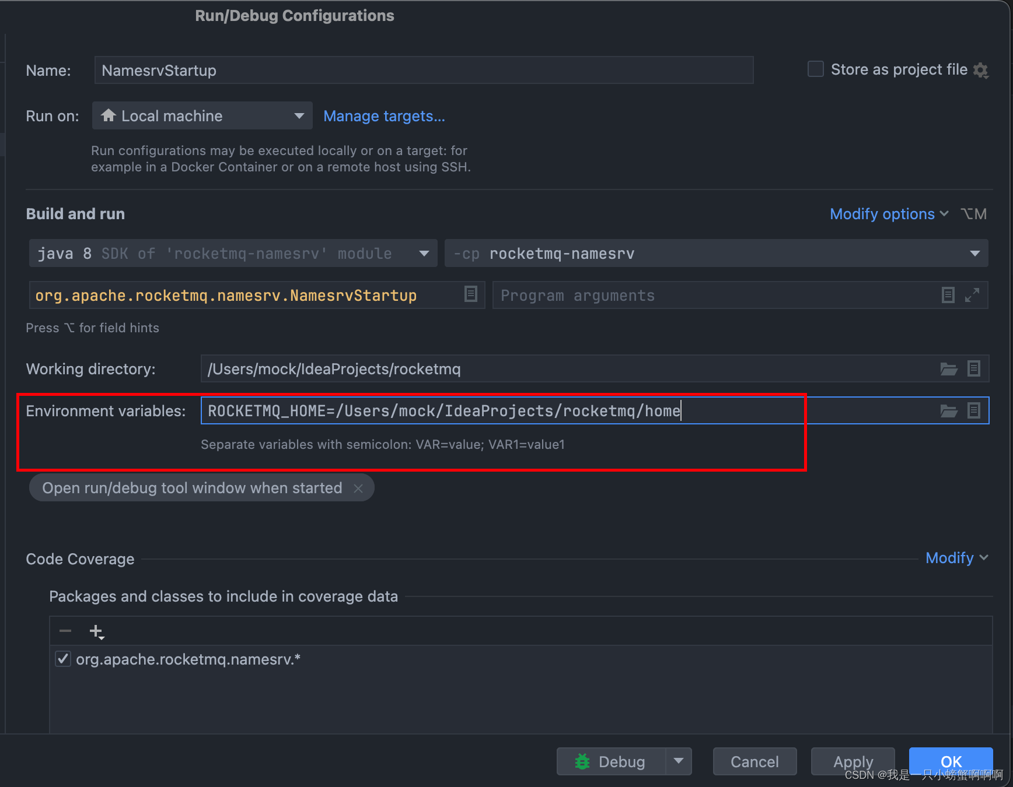This screenshot has width=1013, height=787.
Task: Open folder browser for Environment variables
Action: tap(949, 410)
